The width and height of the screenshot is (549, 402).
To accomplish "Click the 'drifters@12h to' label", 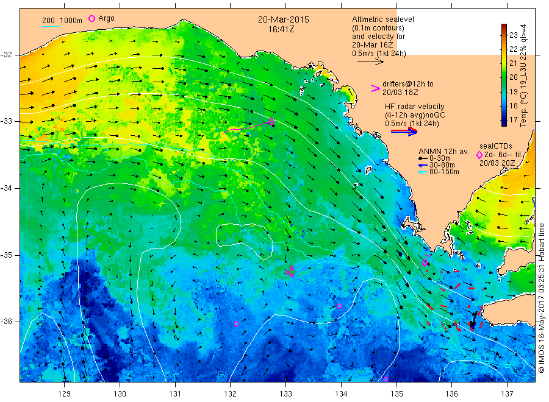I will (408, 84).
